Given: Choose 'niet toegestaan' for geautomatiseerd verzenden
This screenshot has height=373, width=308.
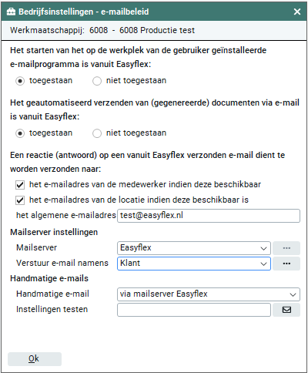Looking at the screenshot, I should point(97,133).
